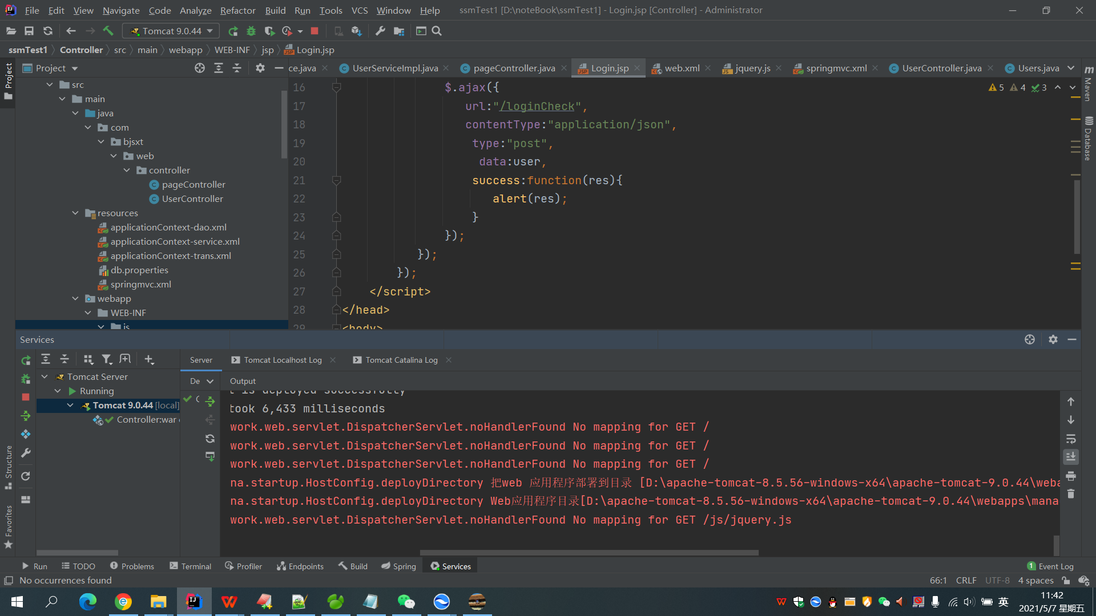Collapse the resources folder node
This screenshot has height=616, width=1096.
(75, 213)
